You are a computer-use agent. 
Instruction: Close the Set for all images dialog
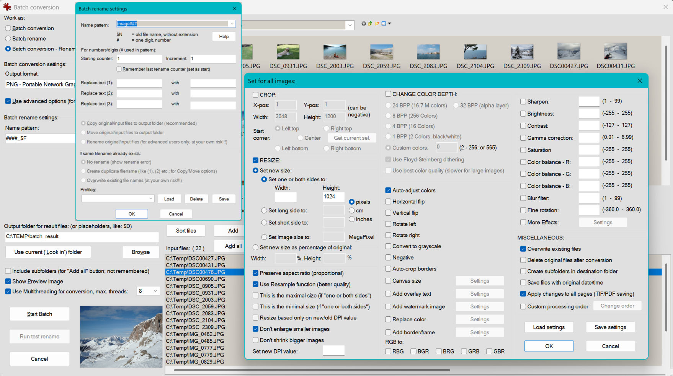point(640,81)
